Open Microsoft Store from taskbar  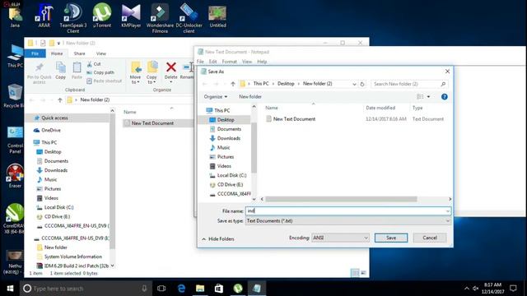pyautogui.click(x=219, y=289)
